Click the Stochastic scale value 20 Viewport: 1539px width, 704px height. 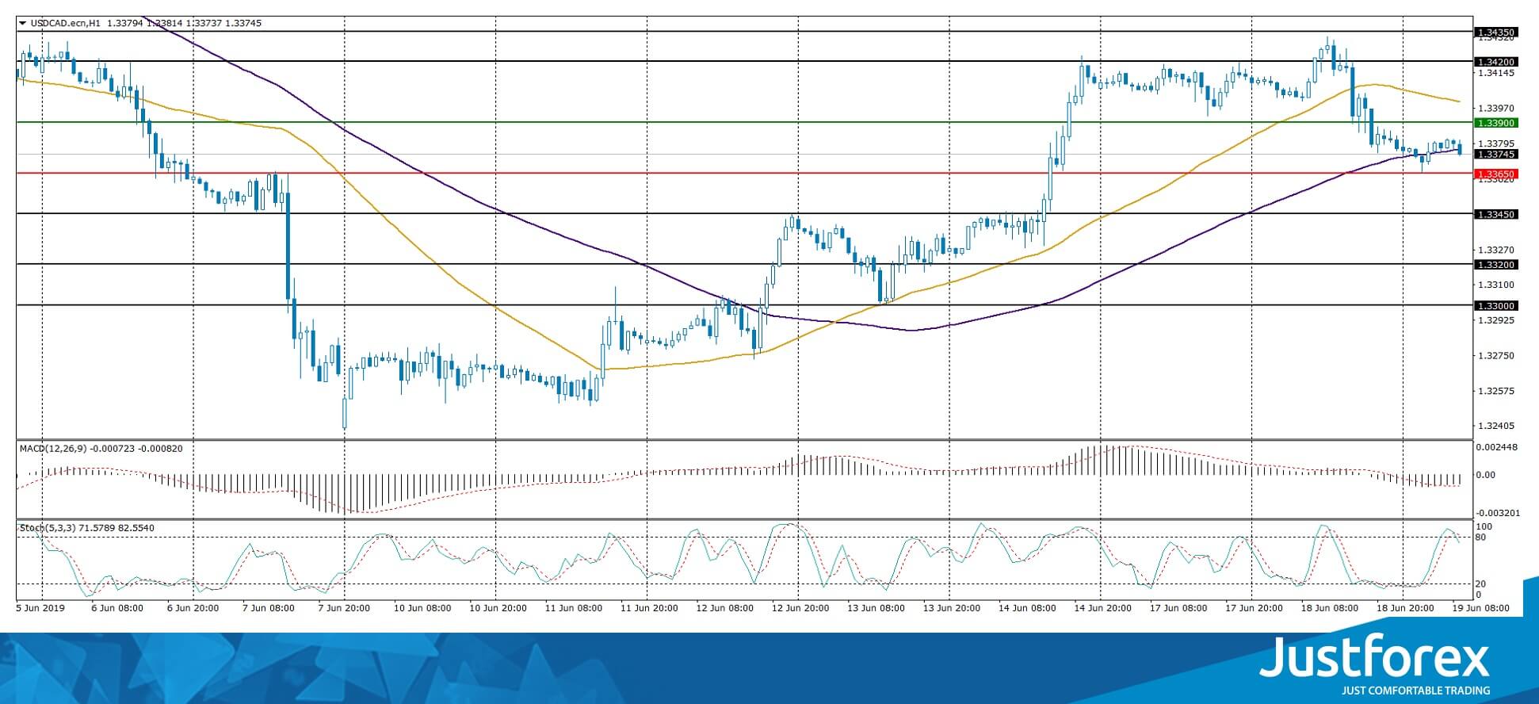(x=1482, y=584)
